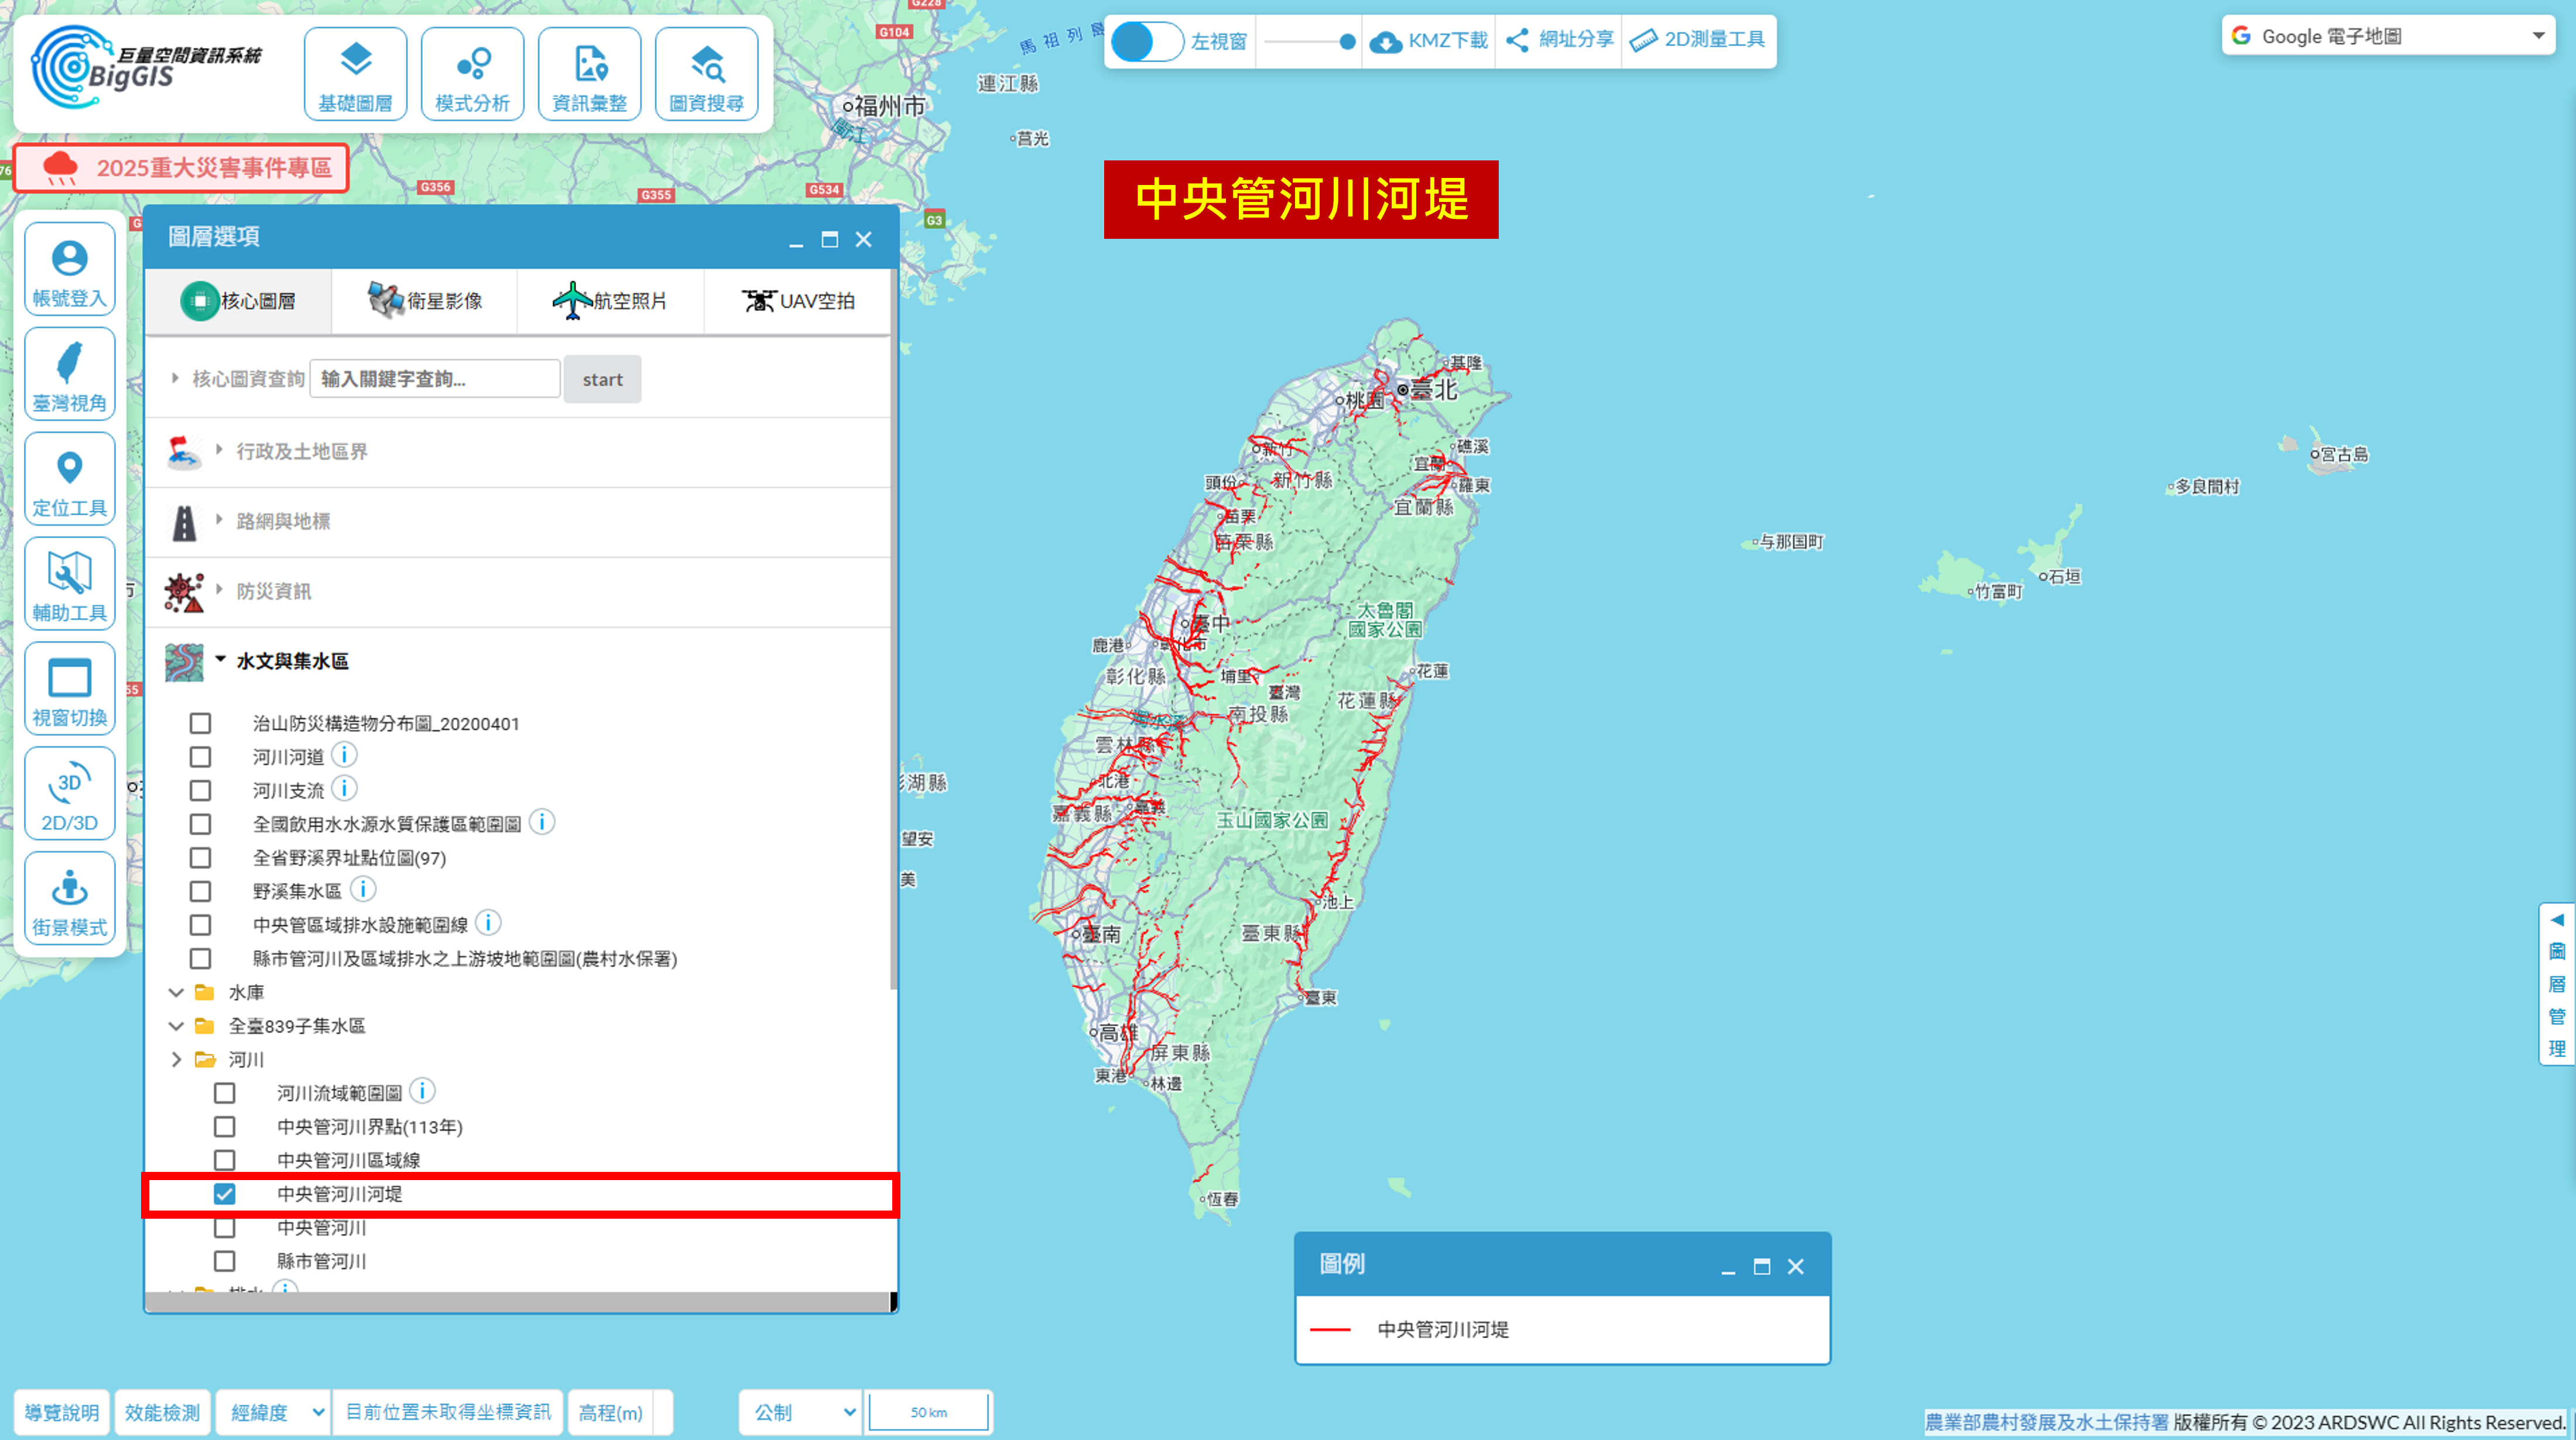
Task: Switch to the 衛星影像 tab
Action: tap(424, 300)
